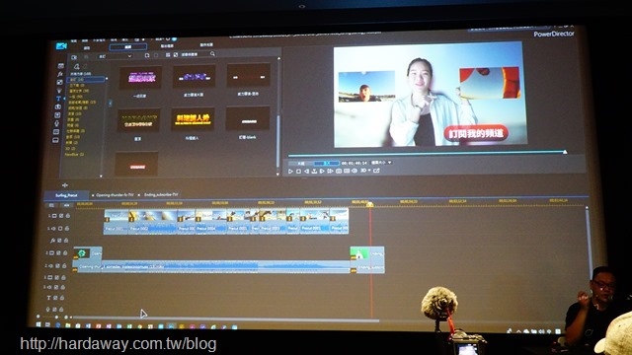
Task: Select the Opening-thunder-fx-PiV timeline tab
Action: point(115,195)
